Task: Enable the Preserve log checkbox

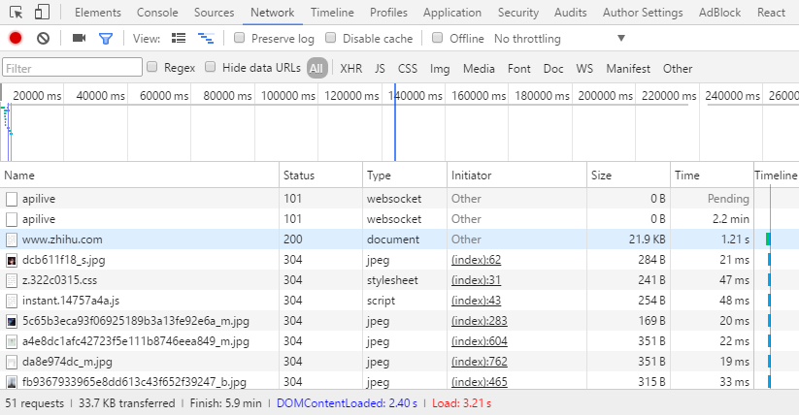Action: coord(240,38)
